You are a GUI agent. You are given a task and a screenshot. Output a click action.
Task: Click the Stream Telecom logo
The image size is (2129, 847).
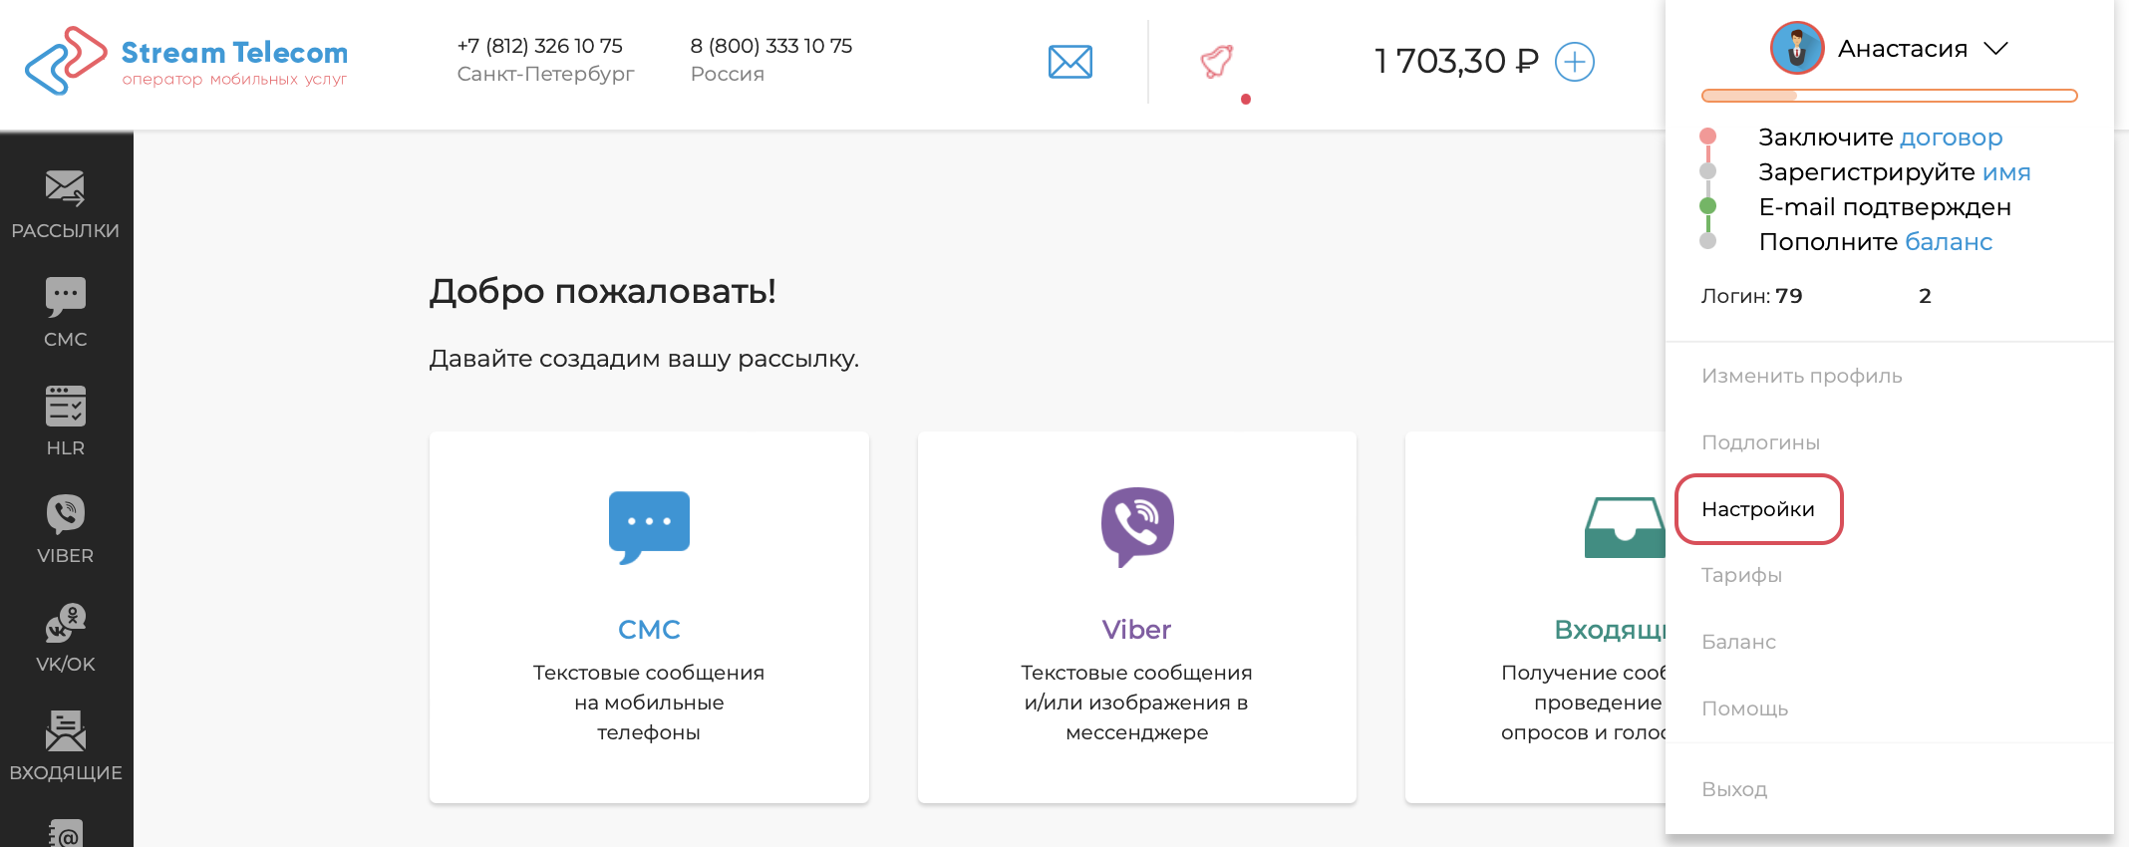[x=186, y=61]
